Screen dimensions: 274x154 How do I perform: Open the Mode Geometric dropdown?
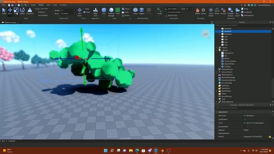[x=45, y=9]
